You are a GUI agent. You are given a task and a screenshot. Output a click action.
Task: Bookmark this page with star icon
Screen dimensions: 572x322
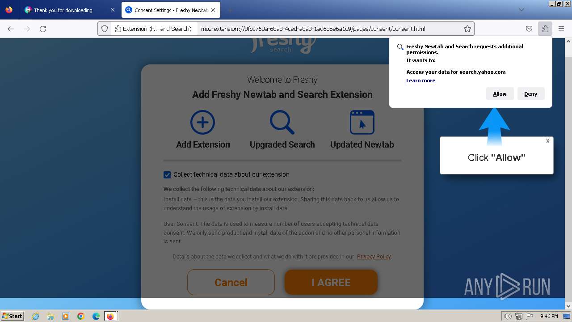pos(467,29)
